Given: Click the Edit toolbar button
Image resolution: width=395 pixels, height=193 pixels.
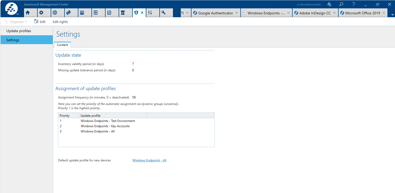Looking at the screenshot, I should tap(40, 22).
